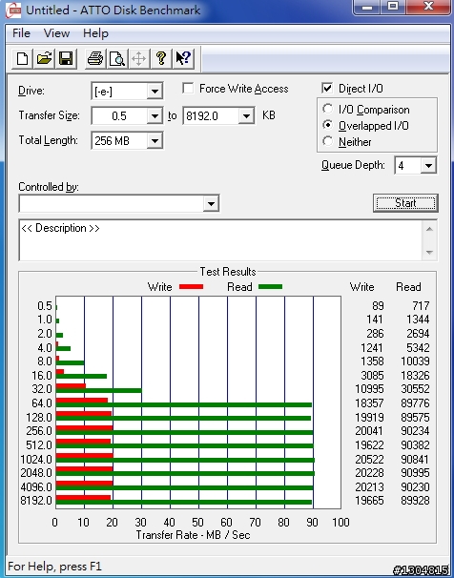454x578 pixels.
Task: Click the 4096.0 transfer size label
Action: click(36, 487)
